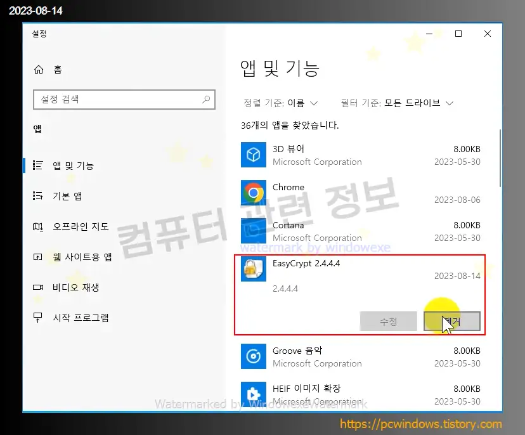This screenshot has height=435, width=525.
Task: Click the search magnifier icon
Action: 206,100
